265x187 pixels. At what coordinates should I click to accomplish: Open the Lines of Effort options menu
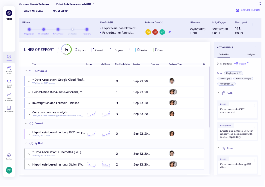point(204,49)
